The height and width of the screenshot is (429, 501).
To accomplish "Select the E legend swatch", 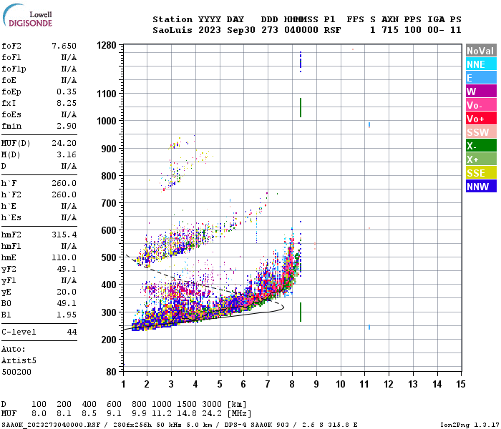I will coord(481,78).
